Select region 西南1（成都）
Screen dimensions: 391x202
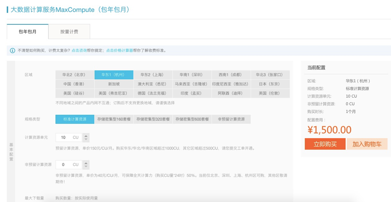pos(231,75)
